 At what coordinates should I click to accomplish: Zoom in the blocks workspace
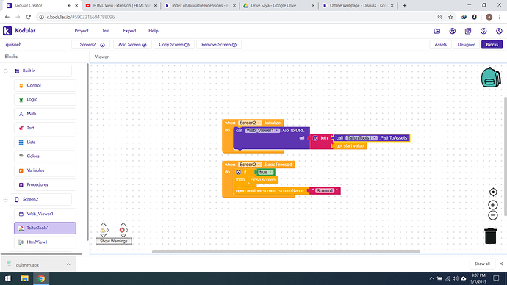[493, 205]
